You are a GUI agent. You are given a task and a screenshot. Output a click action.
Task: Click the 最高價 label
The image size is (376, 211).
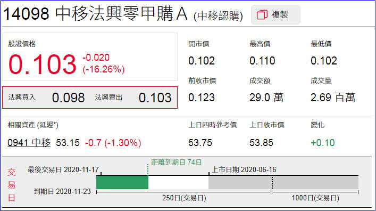[x=260, y=44]
